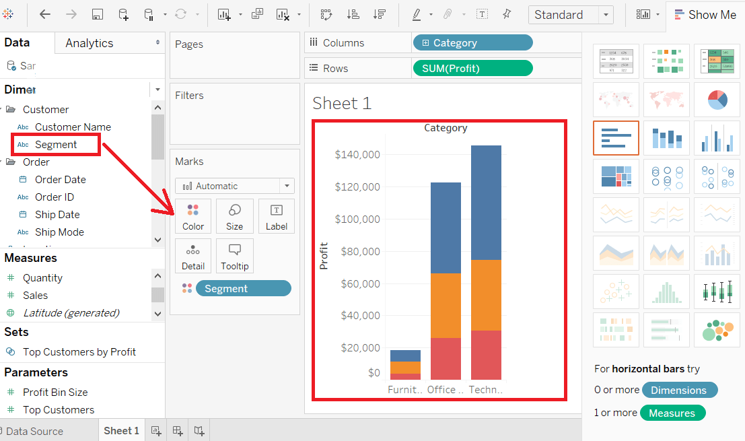The width and height of the screenshot is (745, 441).
Task: Open the Detail marks card
Action: pyautogui.click(x=193, y=256)
